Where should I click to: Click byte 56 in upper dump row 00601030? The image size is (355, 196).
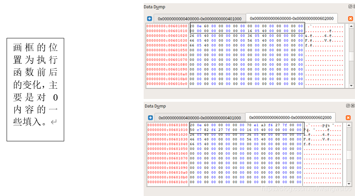coord(250,41)
